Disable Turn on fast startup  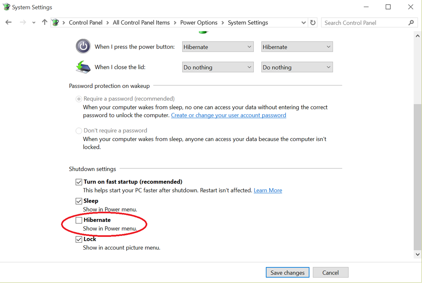[x=79, y=182]
